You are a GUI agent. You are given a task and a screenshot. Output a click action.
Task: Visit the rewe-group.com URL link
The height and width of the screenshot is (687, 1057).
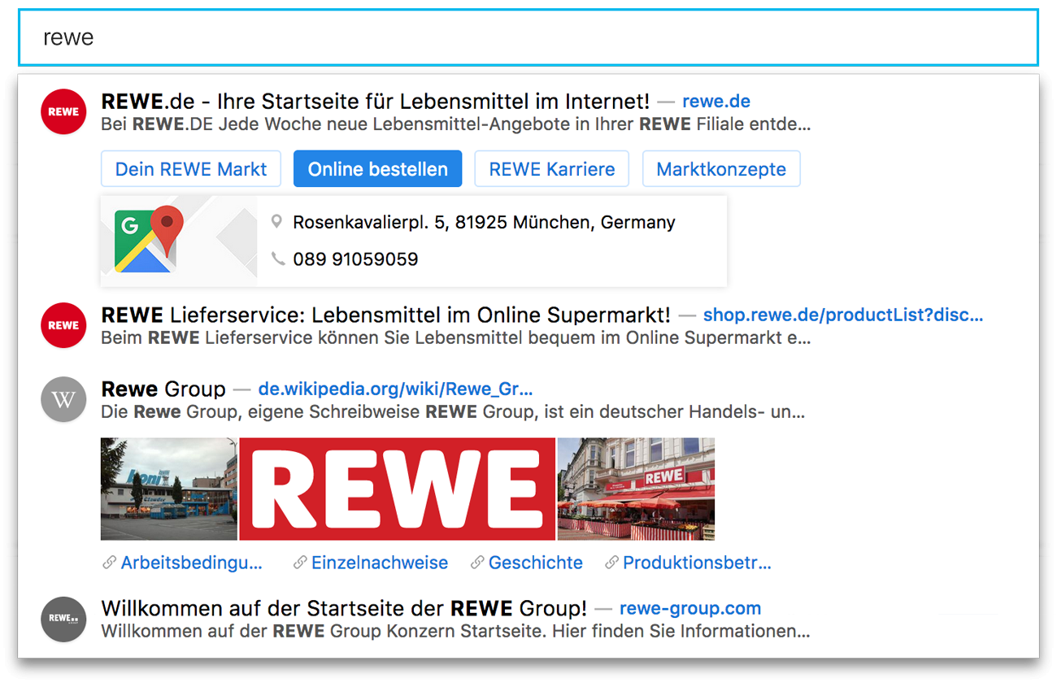[690, 609]
